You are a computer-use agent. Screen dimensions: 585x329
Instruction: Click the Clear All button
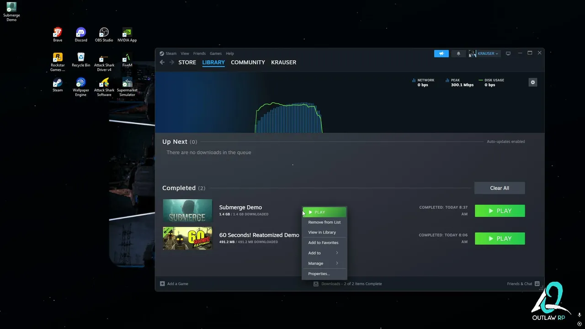pos(500,188)
